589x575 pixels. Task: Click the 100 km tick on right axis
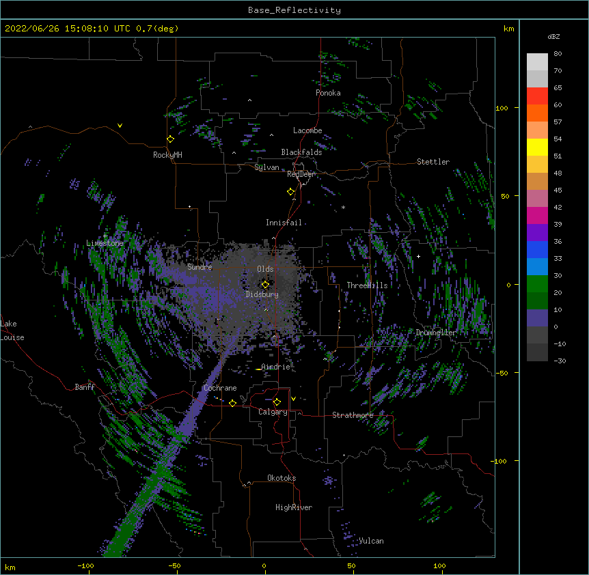tap(502, 108)
